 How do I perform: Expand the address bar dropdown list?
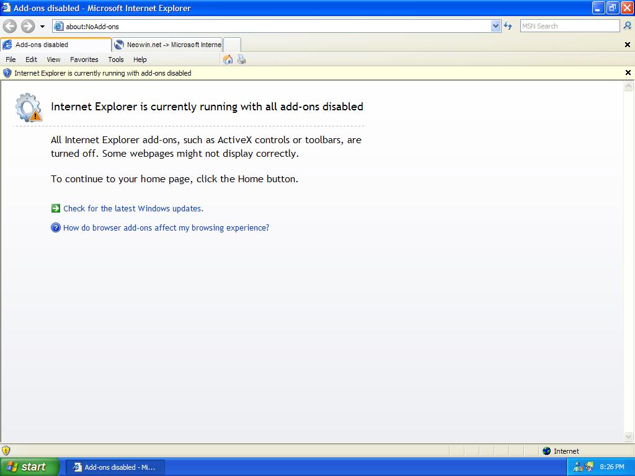click(x=495, y=26)
